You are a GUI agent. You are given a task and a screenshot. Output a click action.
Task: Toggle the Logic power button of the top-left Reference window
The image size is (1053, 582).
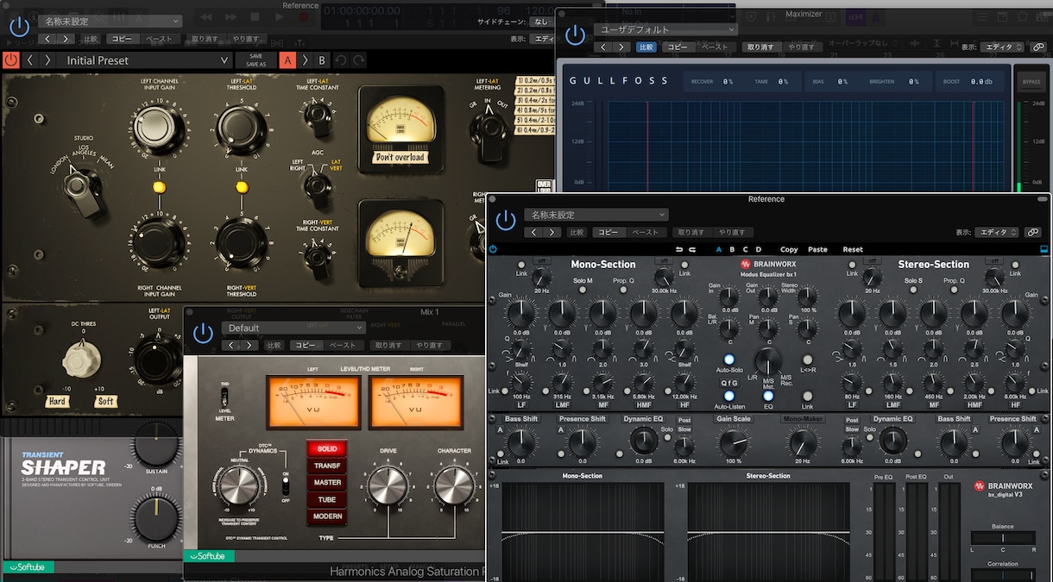19,26
